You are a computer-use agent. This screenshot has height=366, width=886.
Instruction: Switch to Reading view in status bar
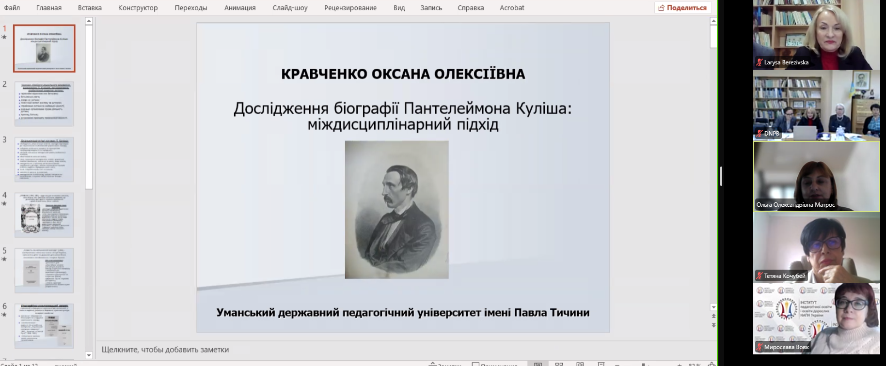click(580, 364)
